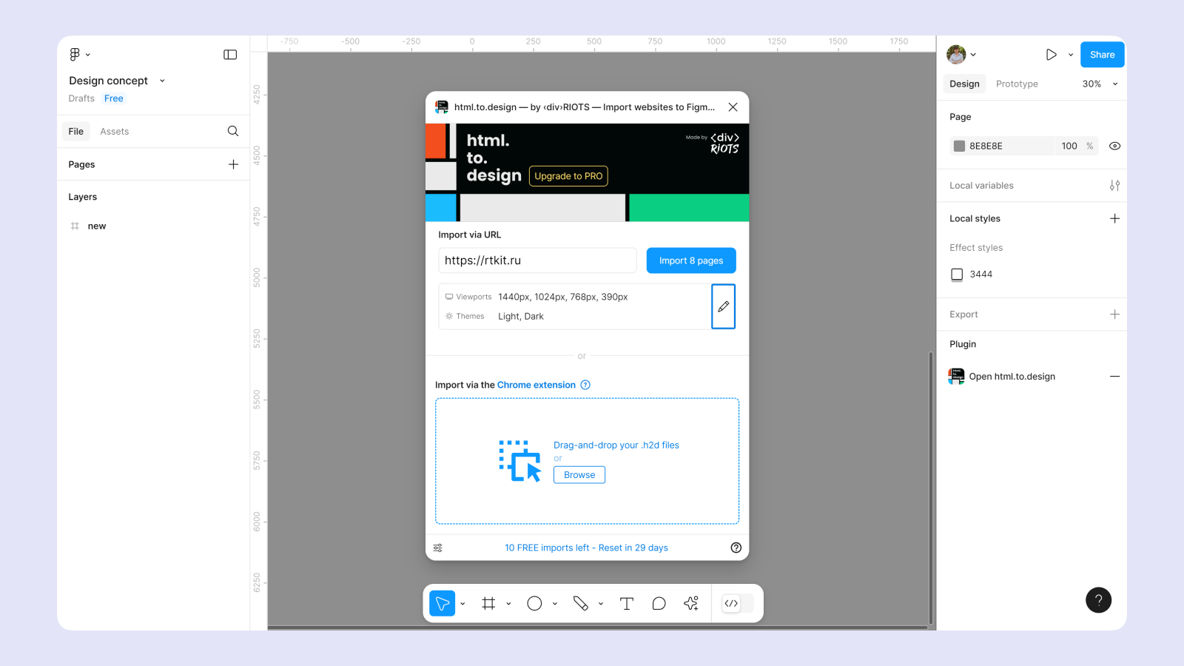The height and width of the screenshot is (666, 1184).
Task: Select the Text tool in toolbar
Action: 626,604
